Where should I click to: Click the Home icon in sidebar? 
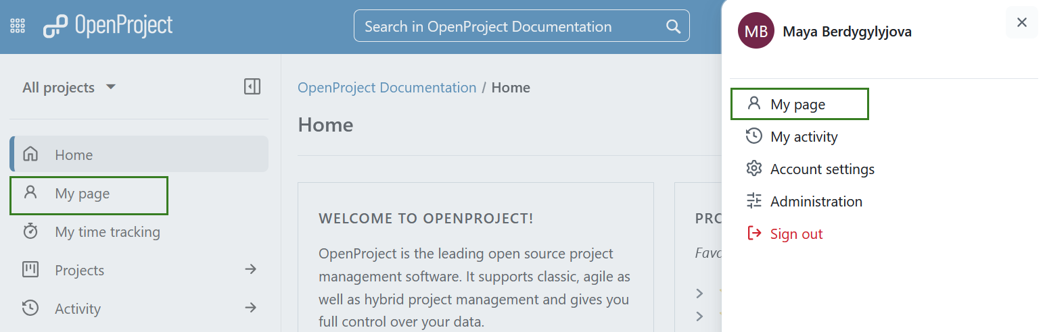click(x=30, y=155)
